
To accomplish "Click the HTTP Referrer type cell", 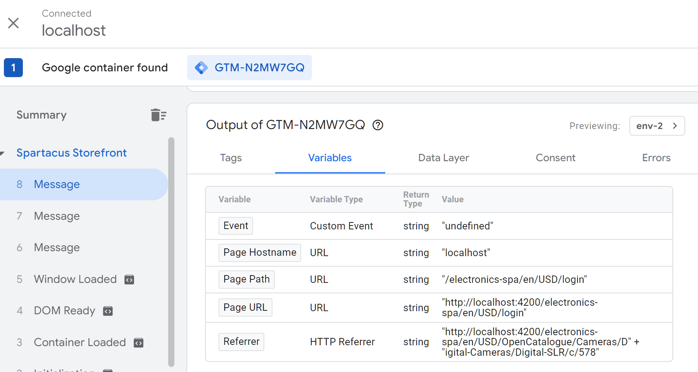I will coord(342,342).
